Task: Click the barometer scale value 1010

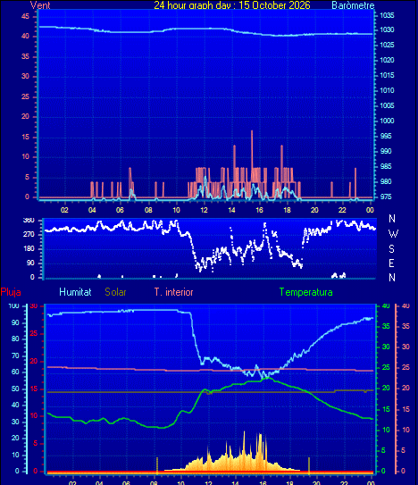Action: [387, 90]
